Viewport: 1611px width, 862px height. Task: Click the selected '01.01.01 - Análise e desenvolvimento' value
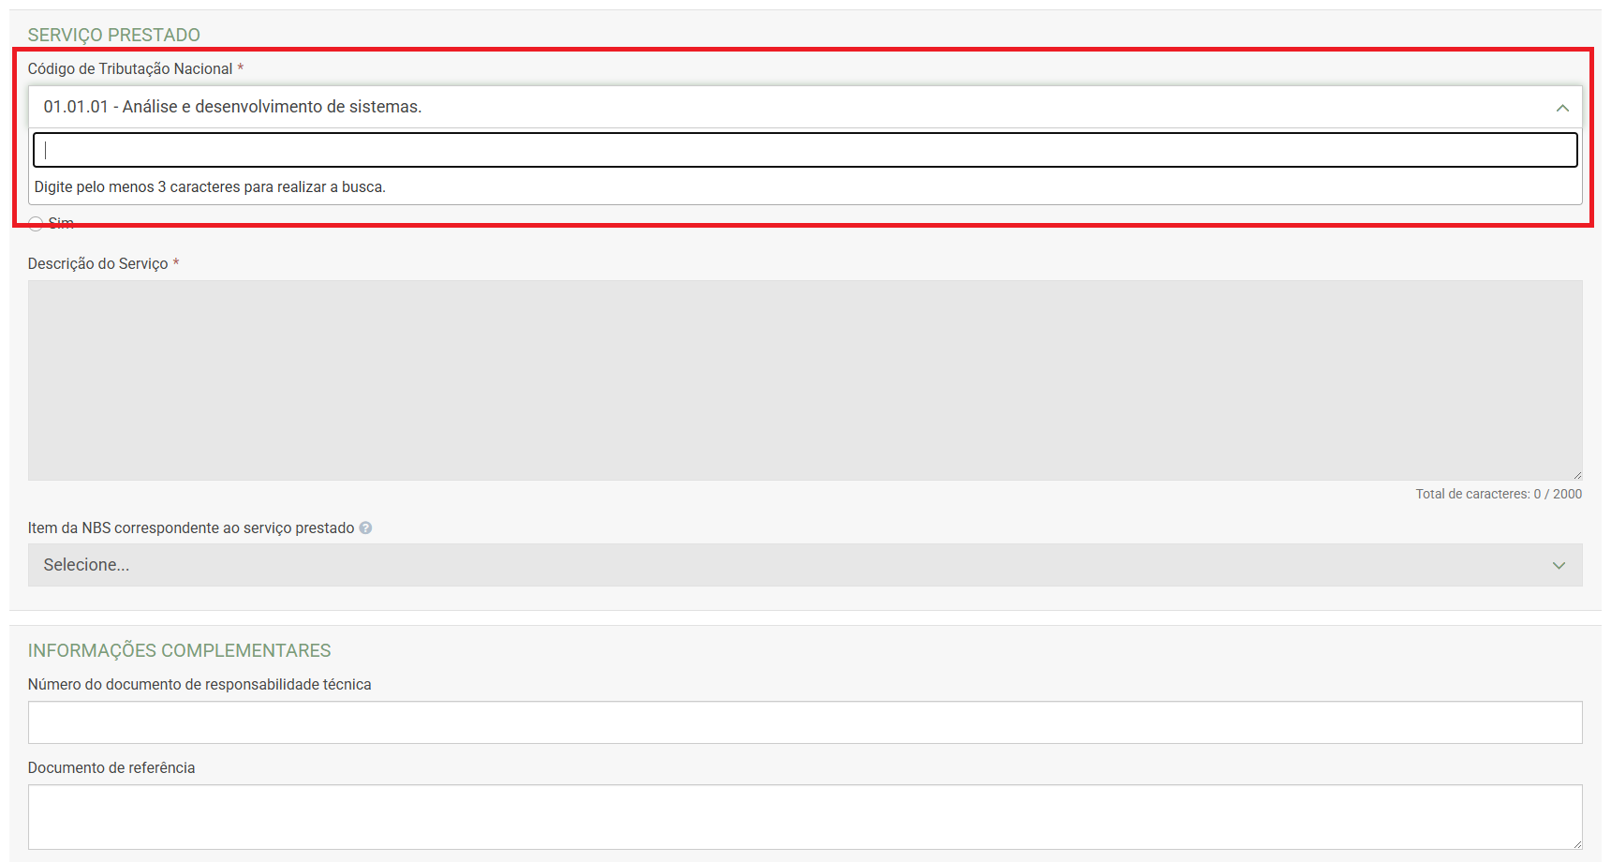[x=232, y=107]
